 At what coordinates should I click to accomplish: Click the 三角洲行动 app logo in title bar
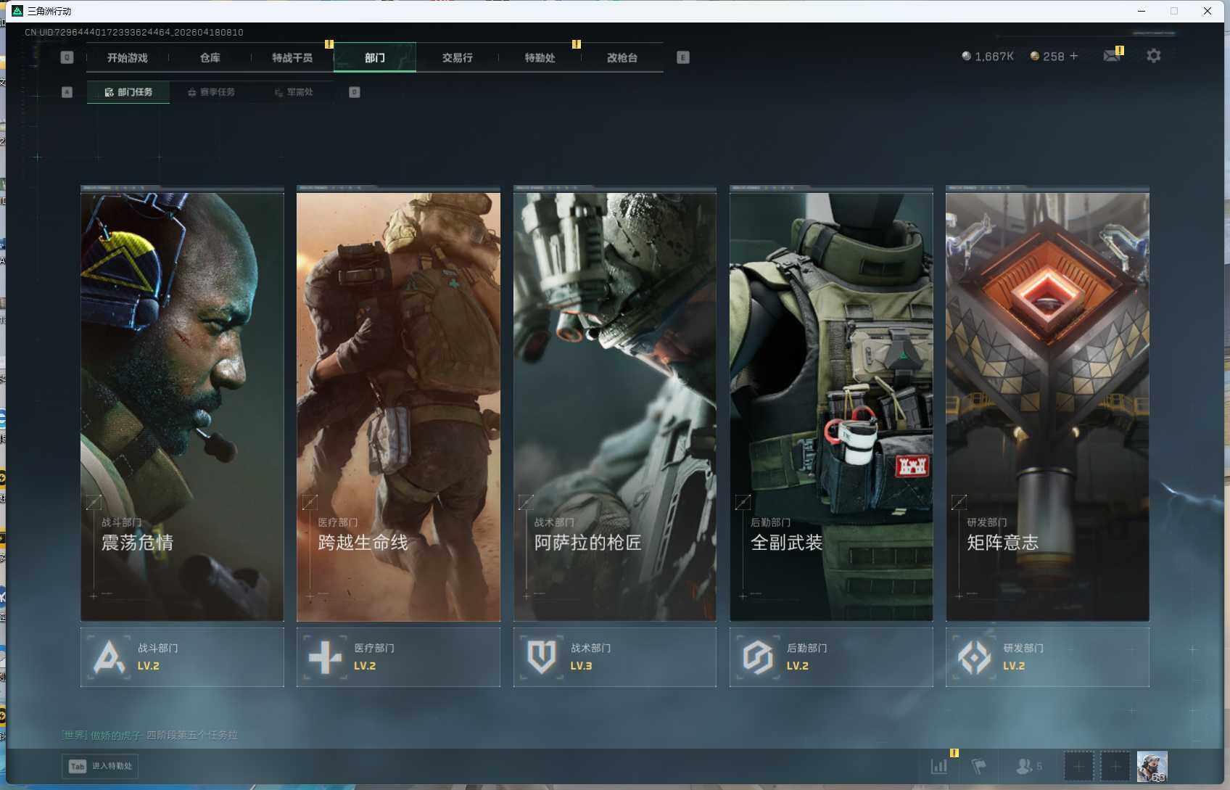tap(17, 11)
